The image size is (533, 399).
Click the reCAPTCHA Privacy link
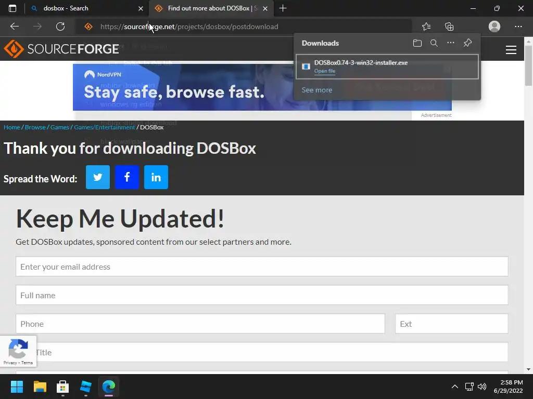(10, 363)
